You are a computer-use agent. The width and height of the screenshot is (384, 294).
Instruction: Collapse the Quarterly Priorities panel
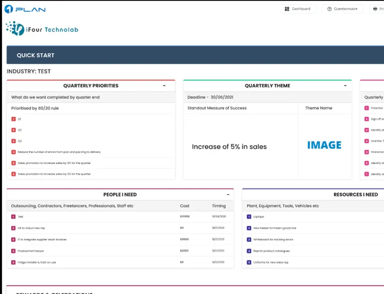[164, 86]
